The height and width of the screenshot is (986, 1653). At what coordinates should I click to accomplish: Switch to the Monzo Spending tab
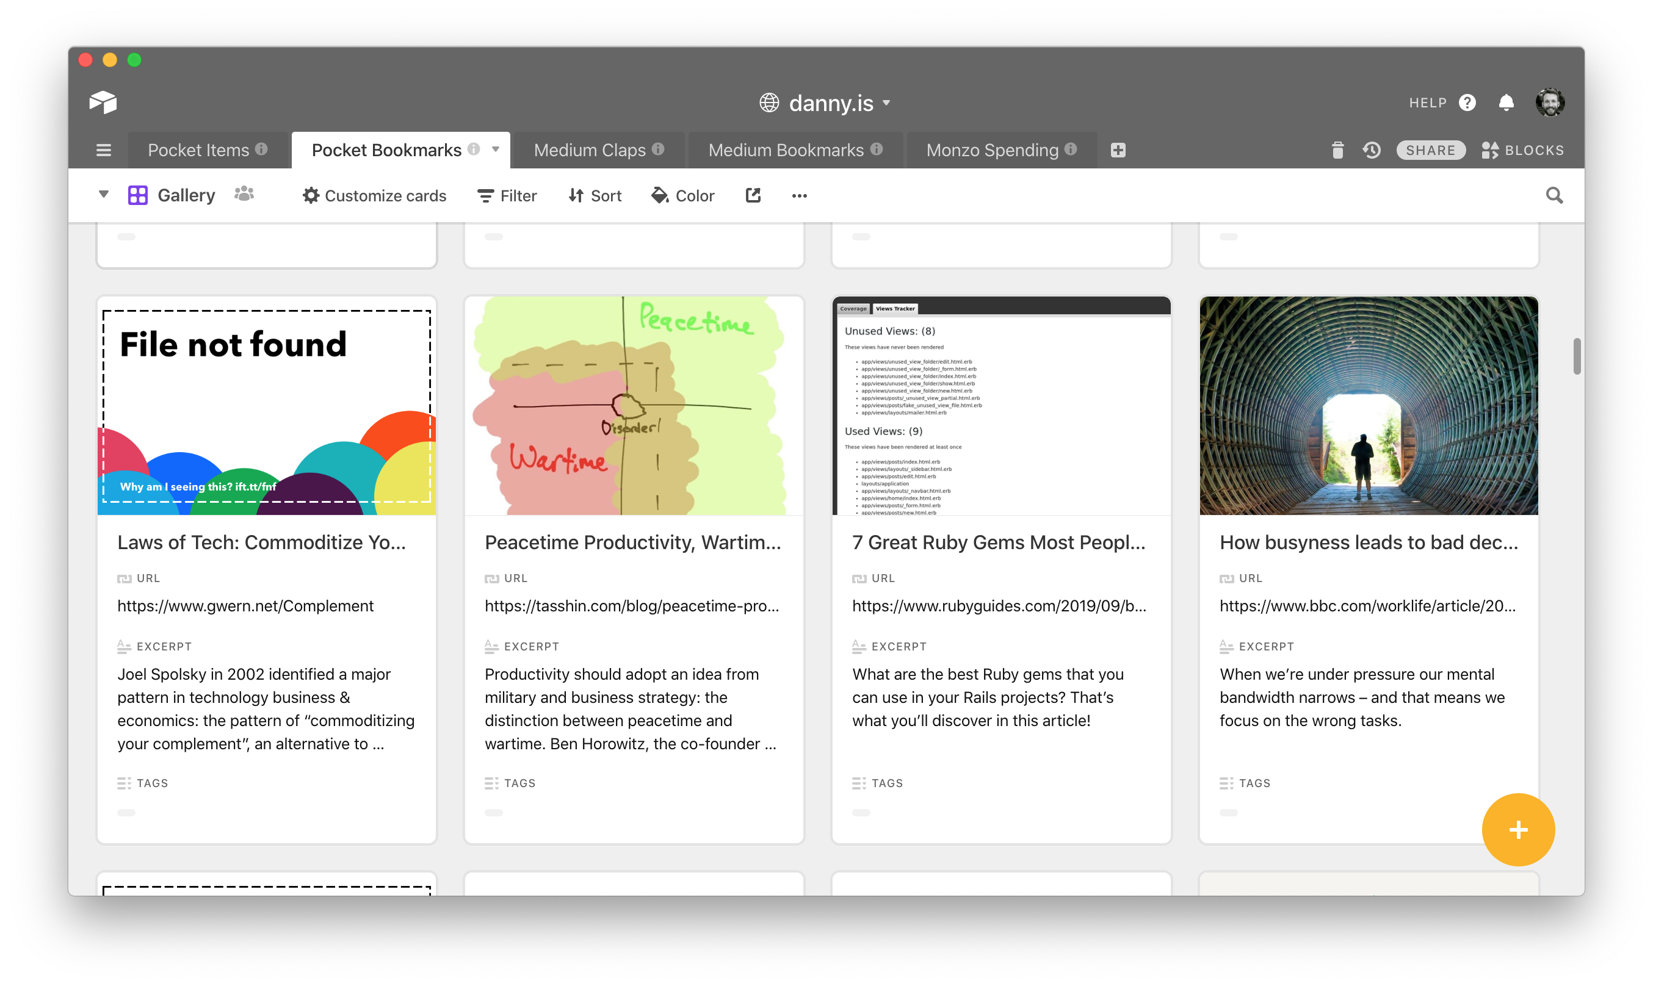tap(993, 150)
